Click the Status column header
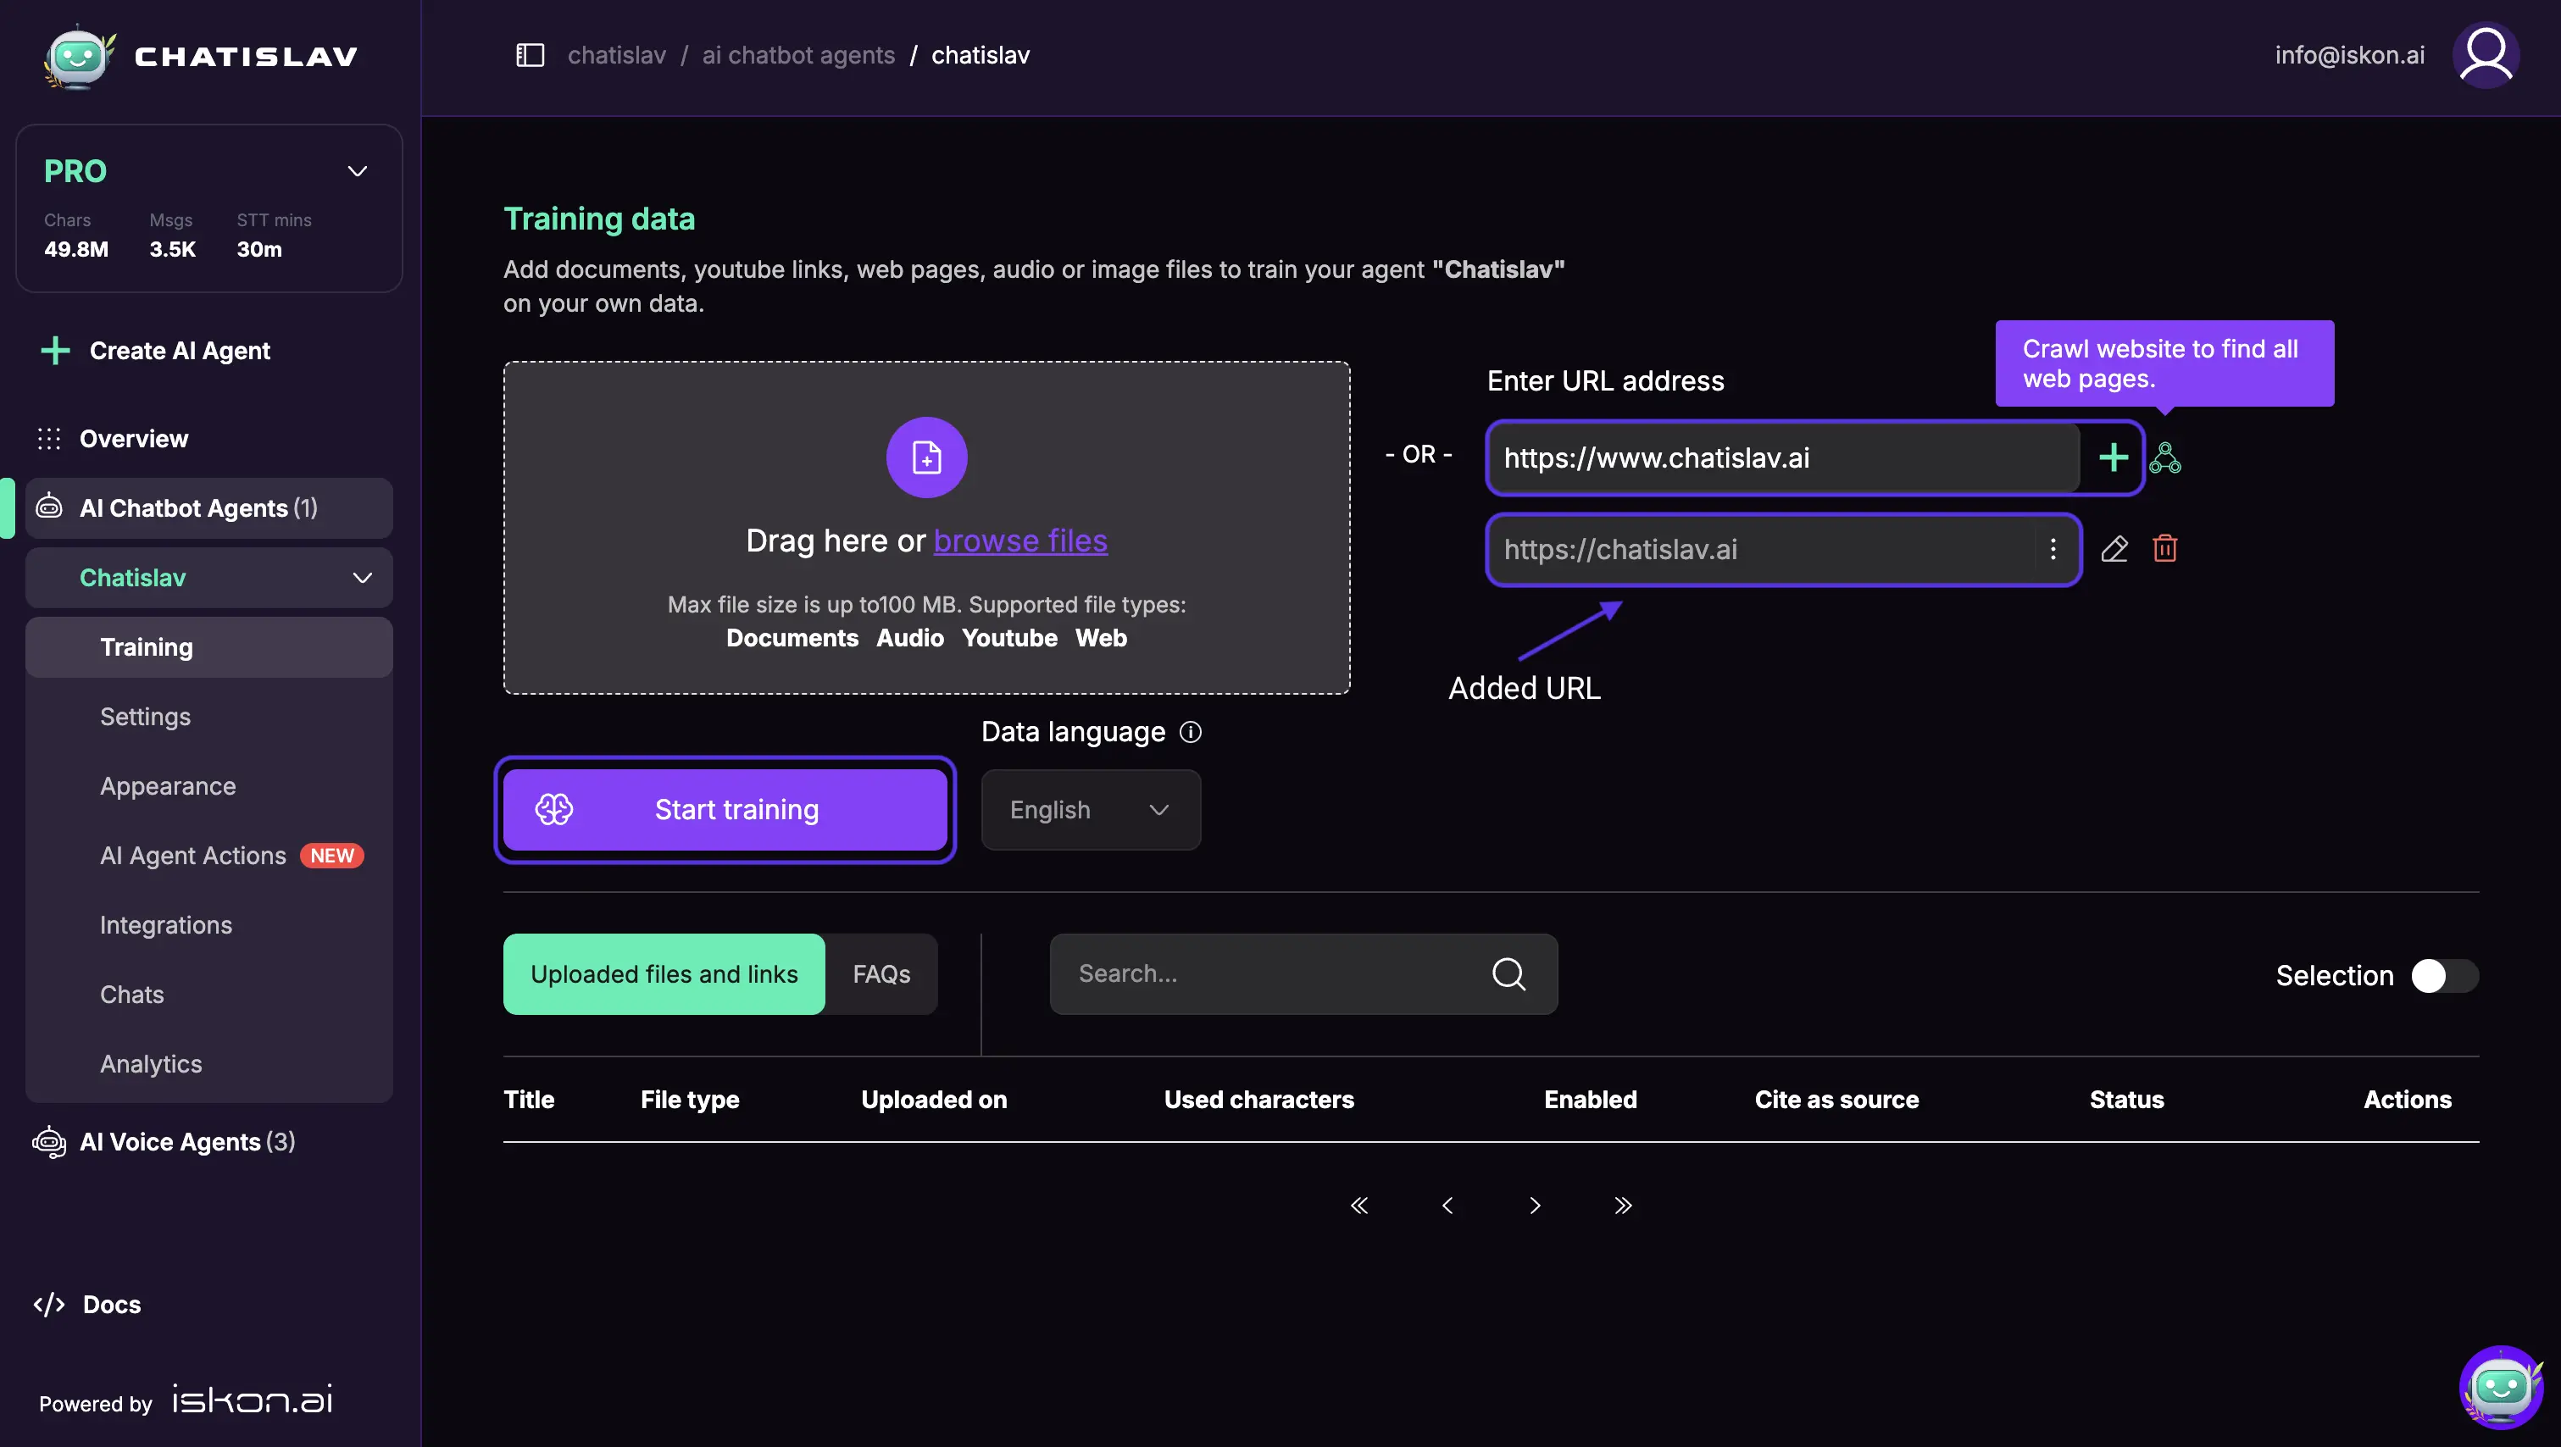 pos(2126,1099)
